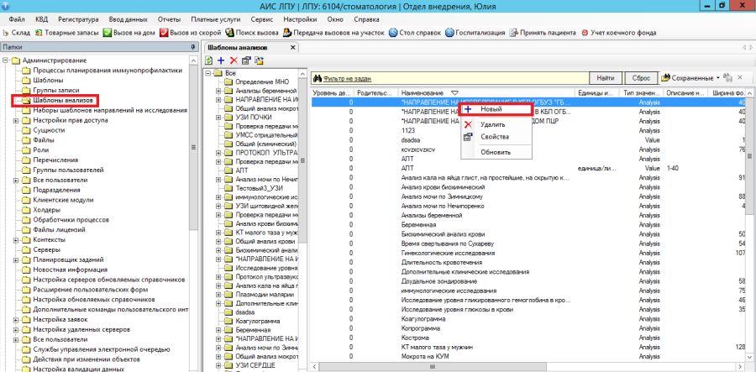
Task: Open Поиск вызова in the toolbar
Action: point(252,33)
